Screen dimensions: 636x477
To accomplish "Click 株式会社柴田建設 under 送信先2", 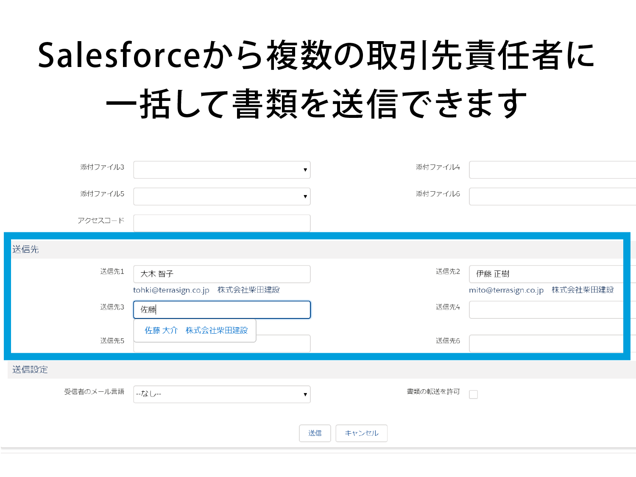I will pyautogui.click(x=583, y=290).
